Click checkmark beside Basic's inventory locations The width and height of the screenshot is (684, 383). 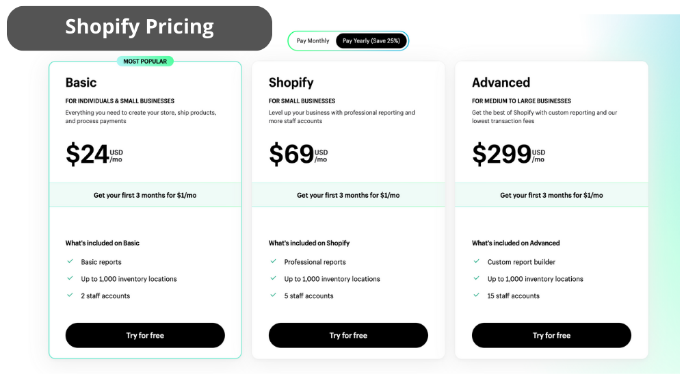pos(70,278)
